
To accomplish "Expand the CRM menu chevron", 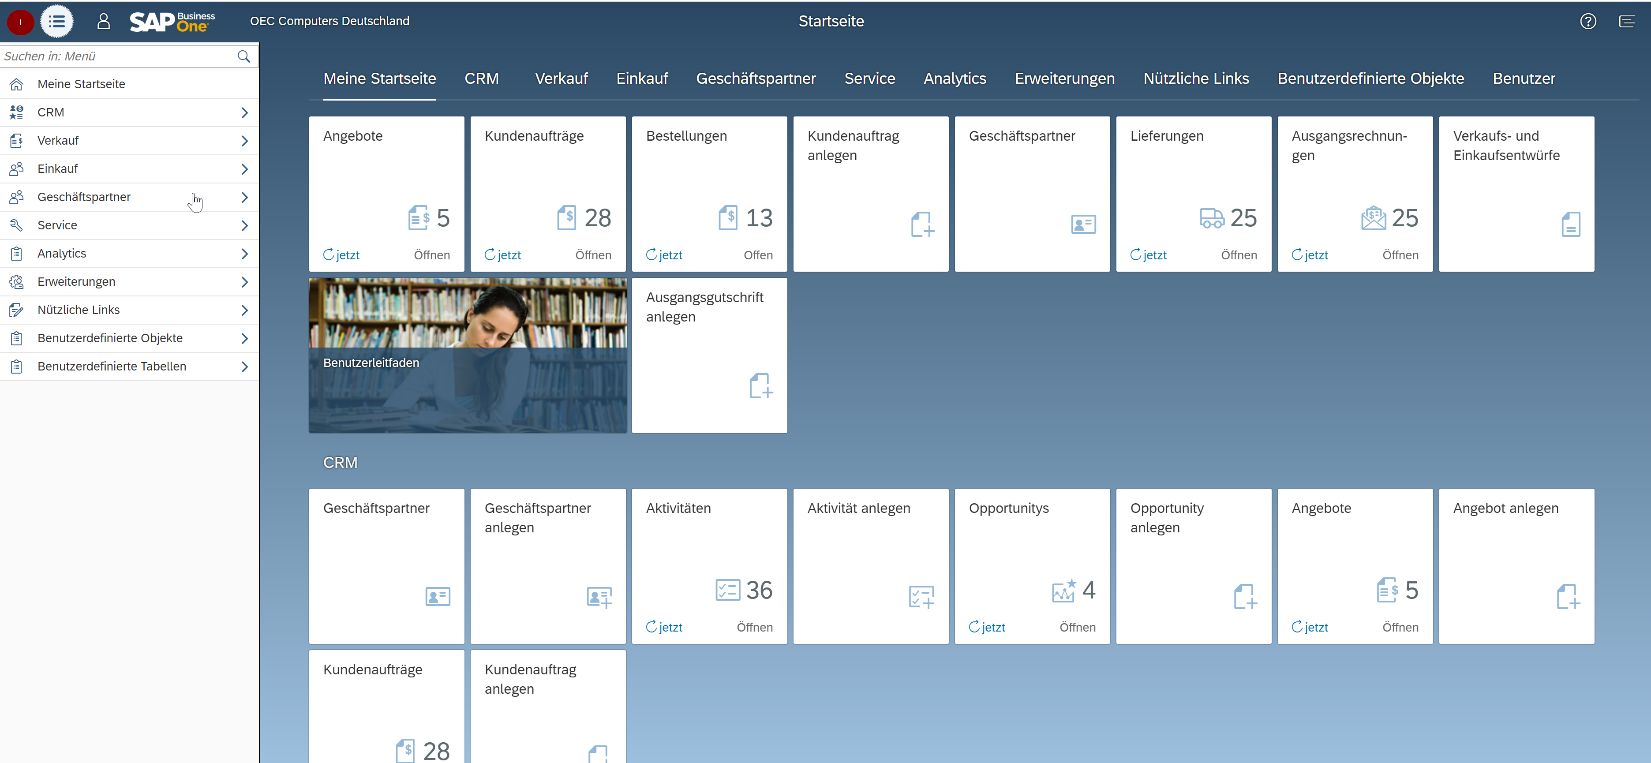I will click(x=244, y=113).
